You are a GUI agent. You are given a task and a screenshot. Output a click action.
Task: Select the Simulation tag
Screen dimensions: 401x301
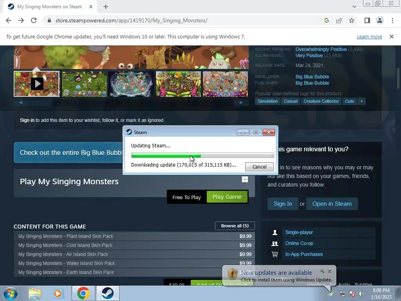click(x=267, y=102)
